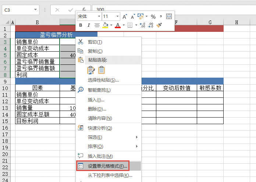Choose 清除内容(N) from context menu

109,118
